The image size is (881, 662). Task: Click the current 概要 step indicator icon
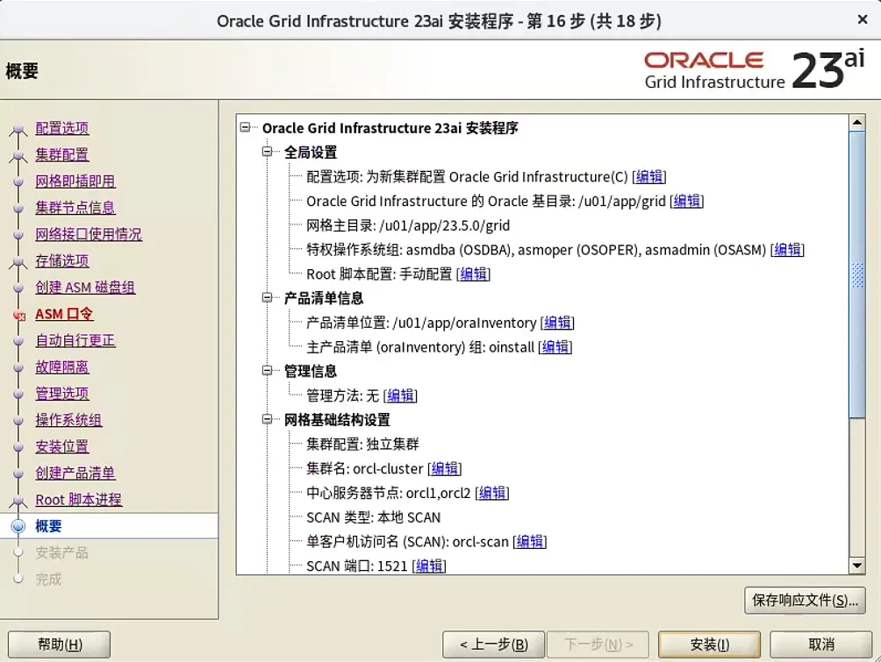[19, 525]
